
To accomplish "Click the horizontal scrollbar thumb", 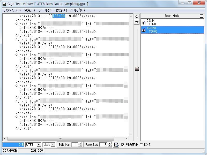I will [61, 138].
